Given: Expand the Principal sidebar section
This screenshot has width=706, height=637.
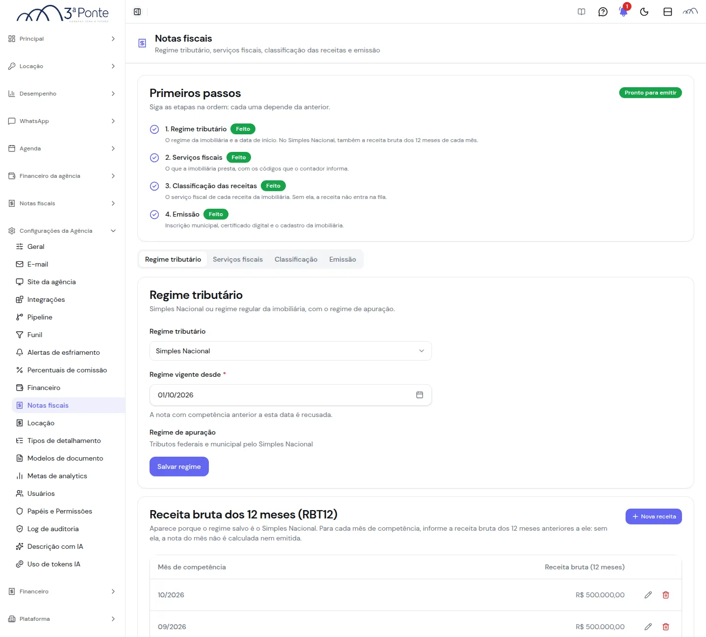Looking at the screenshot, I should point(62,39).
